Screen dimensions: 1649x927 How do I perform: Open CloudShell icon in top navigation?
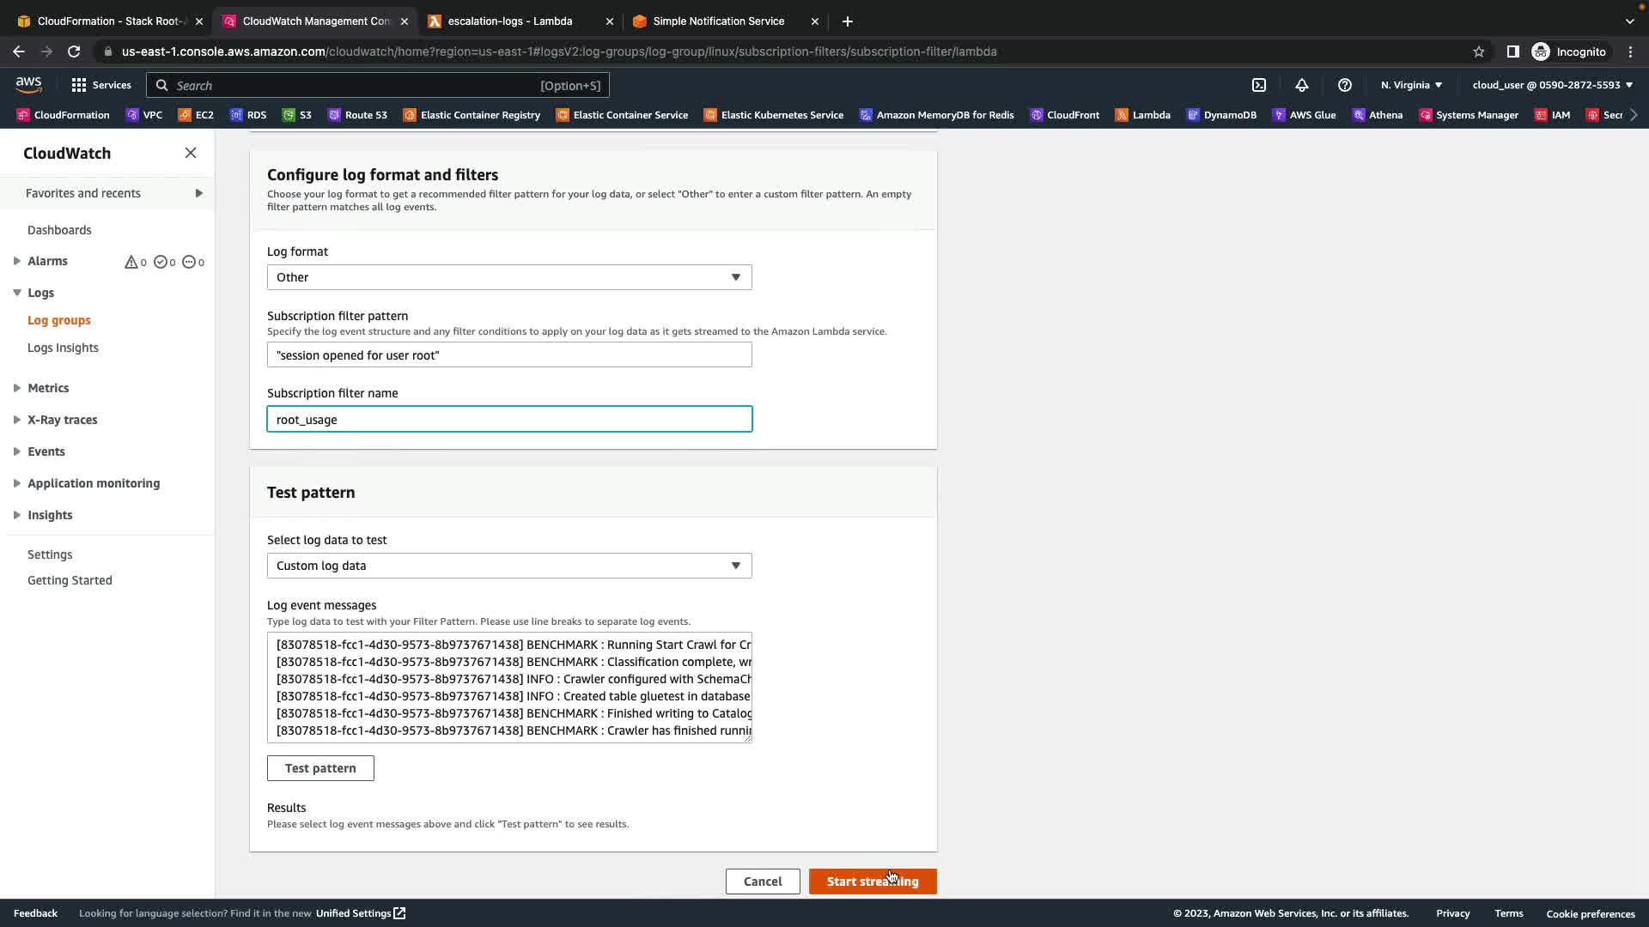tap(1259, 85)
